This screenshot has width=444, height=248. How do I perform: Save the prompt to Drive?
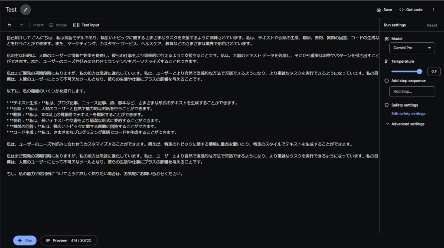[x=384, y=10]
